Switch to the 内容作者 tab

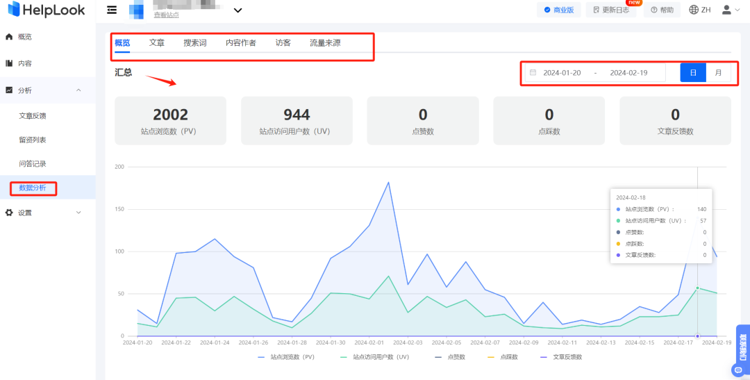pos(241,43)
